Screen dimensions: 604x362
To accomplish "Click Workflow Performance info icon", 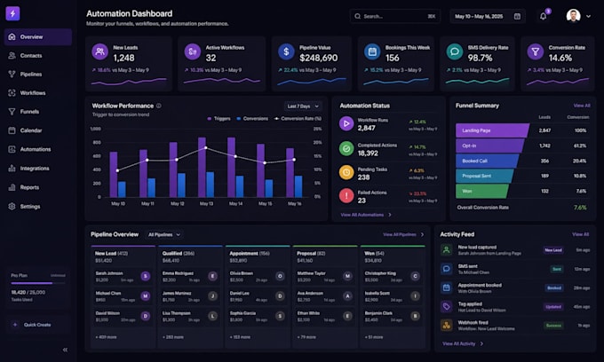I will (159, 106).
